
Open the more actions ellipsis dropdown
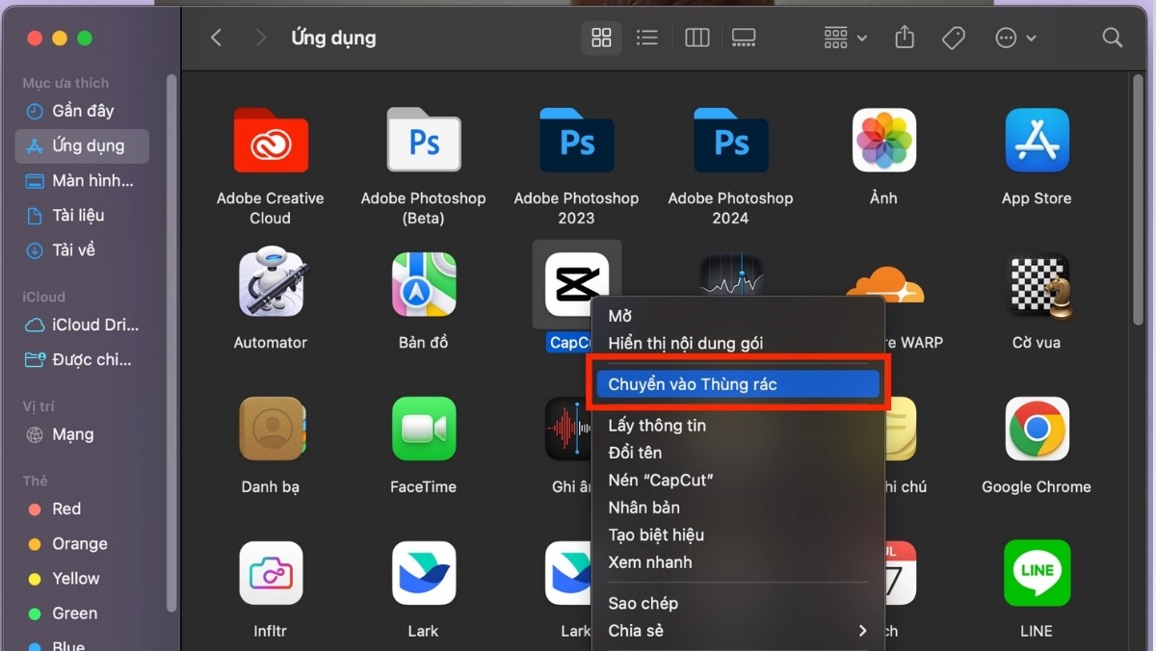tap(1015, 38)
